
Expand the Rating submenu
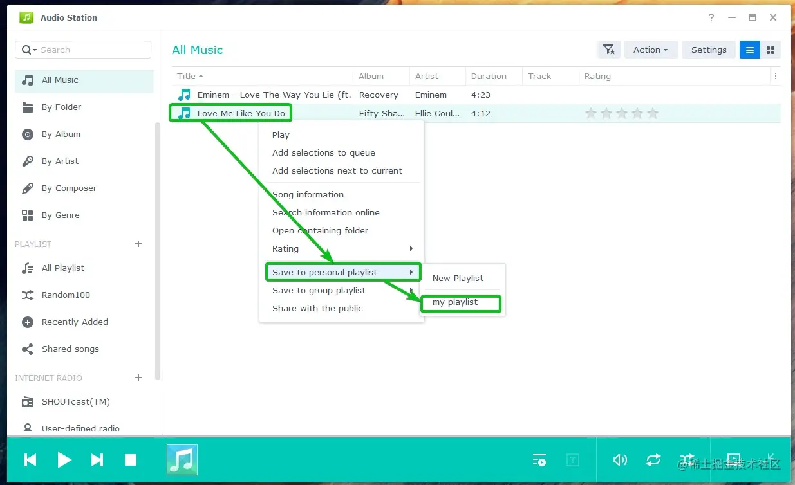342,248
